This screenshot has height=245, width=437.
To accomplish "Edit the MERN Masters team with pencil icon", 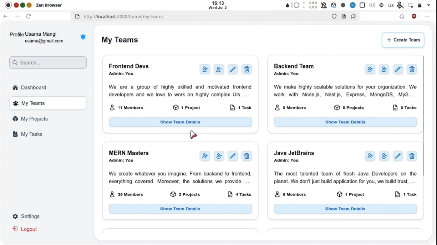I will (x=233, y=156).
